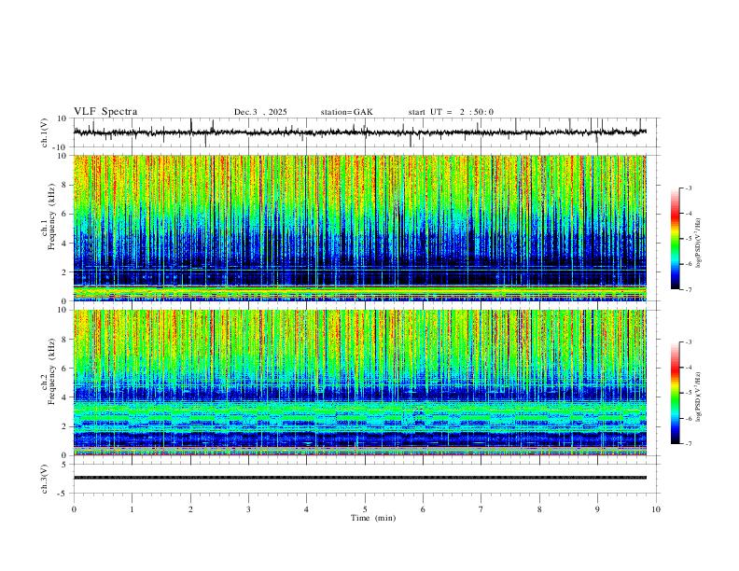Click the "-7" tick on ch.1 color bar
This screenshot has height=571, width=739.
(x=689, y=289)
